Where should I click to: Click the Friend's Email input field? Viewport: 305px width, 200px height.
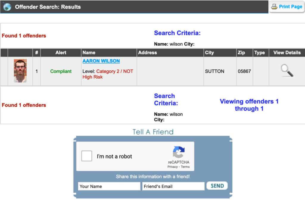(x=173, y=186)
